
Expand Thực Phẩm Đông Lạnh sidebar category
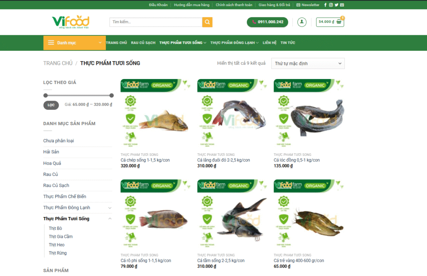click(x=110, y=208)
